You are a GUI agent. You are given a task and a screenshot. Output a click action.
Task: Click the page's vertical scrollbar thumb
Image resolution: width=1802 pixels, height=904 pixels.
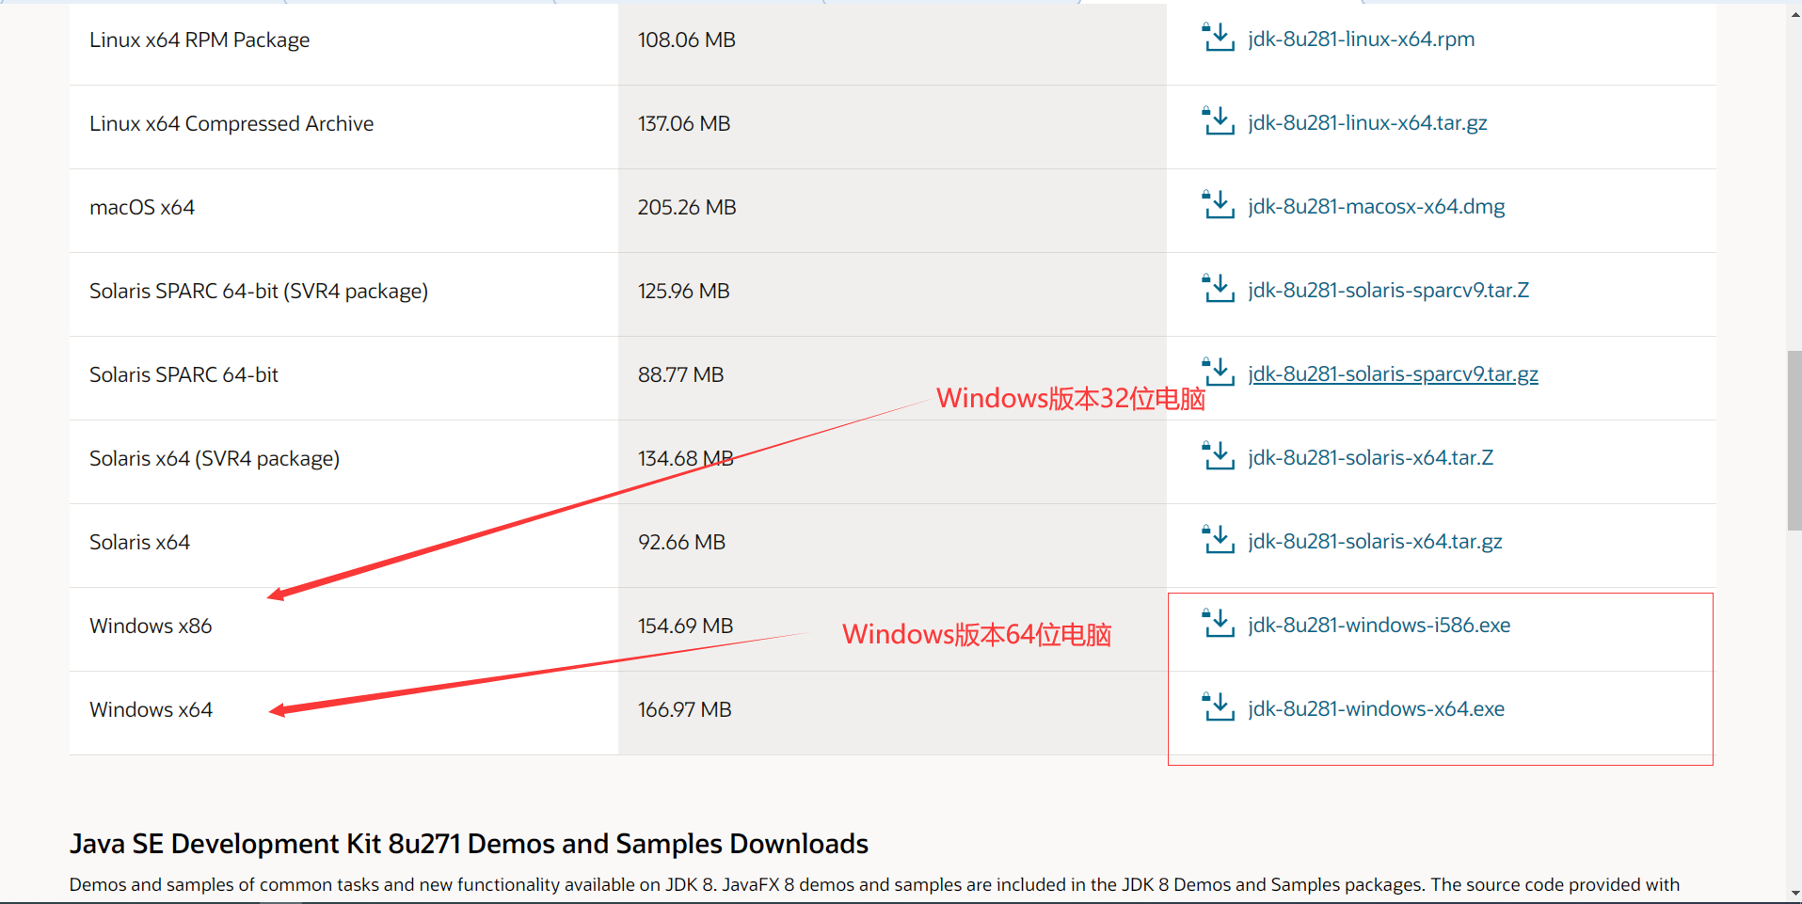(1794, 440)
